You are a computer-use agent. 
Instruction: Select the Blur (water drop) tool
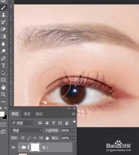3,44
